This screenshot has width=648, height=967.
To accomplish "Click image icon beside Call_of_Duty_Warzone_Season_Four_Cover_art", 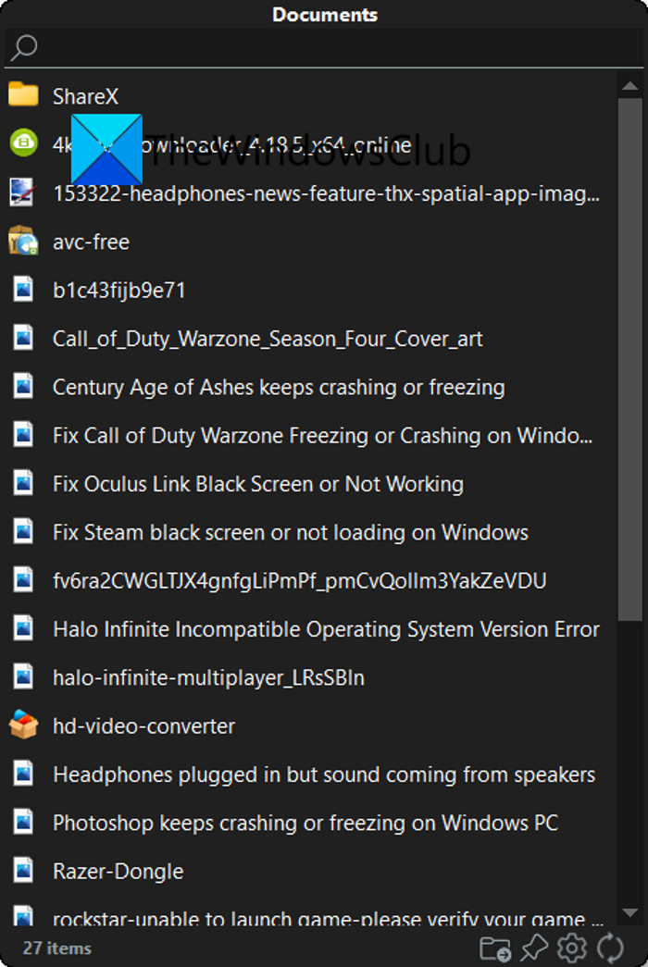I will (23, 338).
